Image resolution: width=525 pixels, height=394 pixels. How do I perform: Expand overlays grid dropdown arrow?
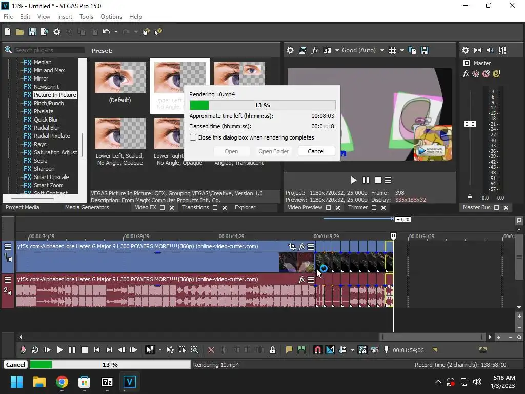coord(402,50)
